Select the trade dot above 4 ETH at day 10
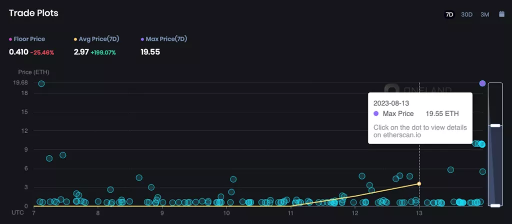 [233, 179]
